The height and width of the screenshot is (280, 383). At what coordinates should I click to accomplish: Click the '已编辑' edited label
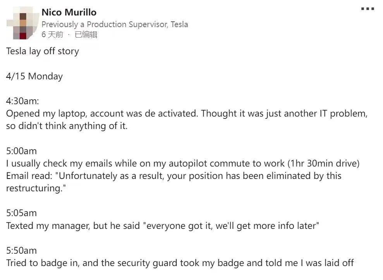[x=86, y=34]
